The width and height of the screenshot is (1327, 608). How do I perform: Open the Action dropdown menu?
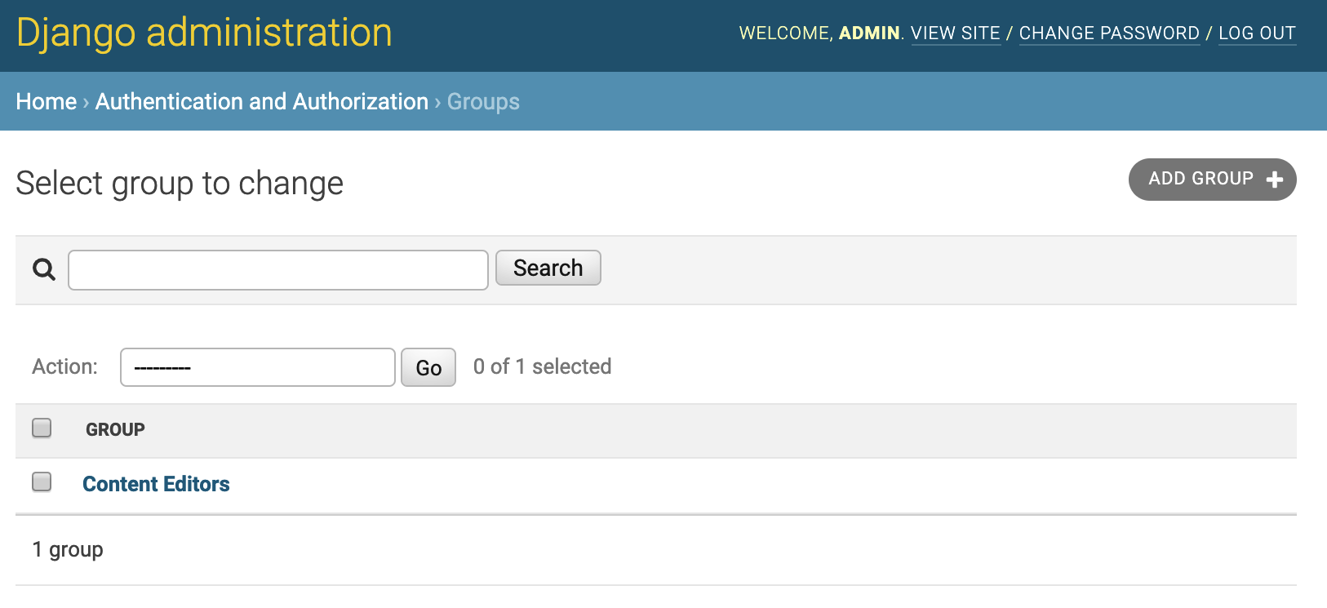pyautogui.click(x=257, y=367)
